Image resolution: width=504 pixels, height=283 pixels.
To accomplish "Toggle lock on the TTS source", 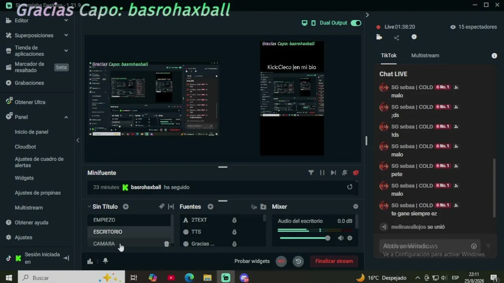I will click(234, 232).
